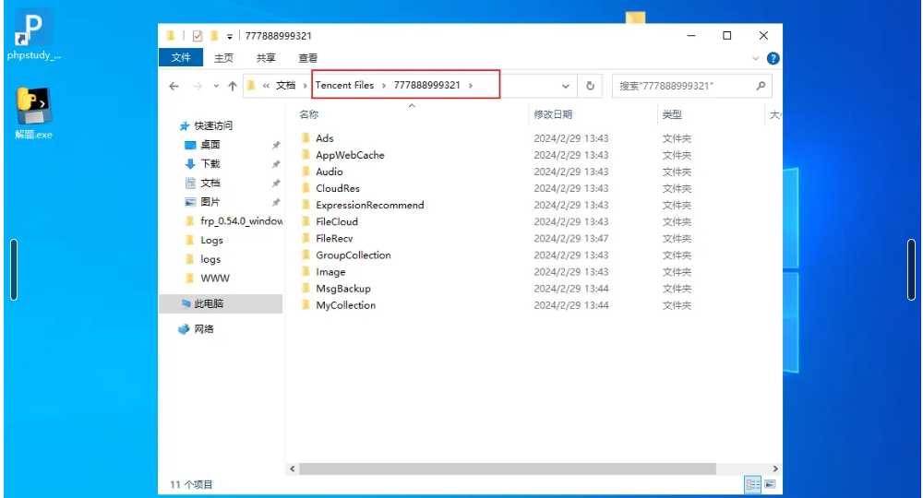This screenshot has width=923, height=498.
Task: Go back with the left arrow button
Action: (174, 86)
